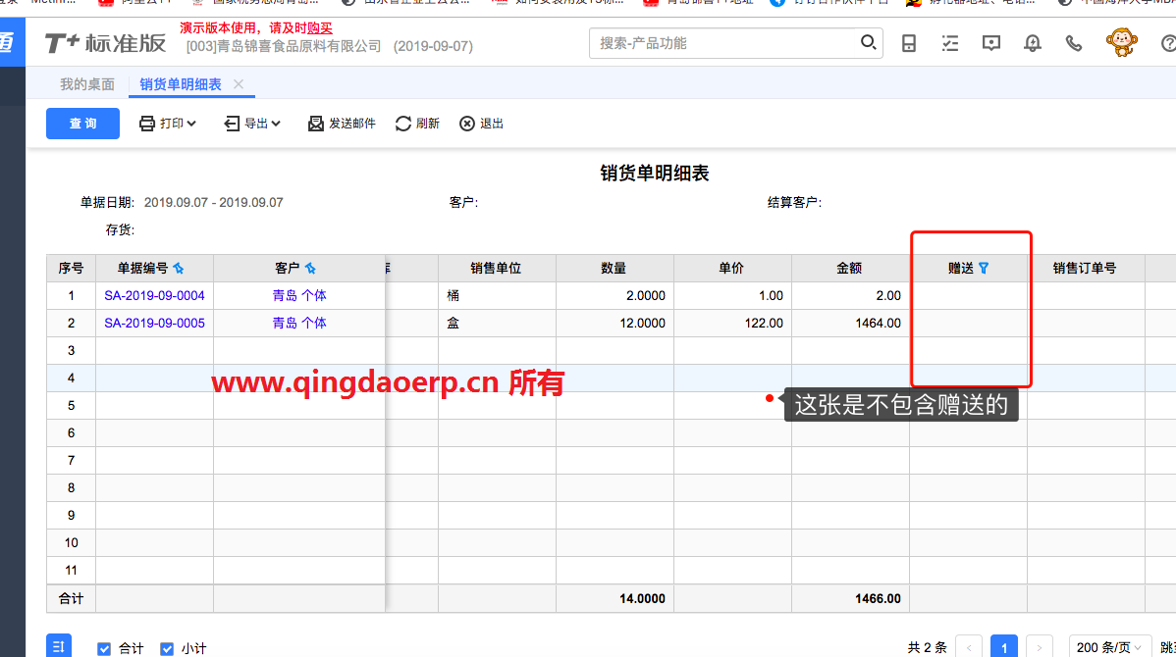Click the sort icon on 客户 column
Image resolution: width=1176 pixels, height=657 pixels.
(x=310, y=268)
